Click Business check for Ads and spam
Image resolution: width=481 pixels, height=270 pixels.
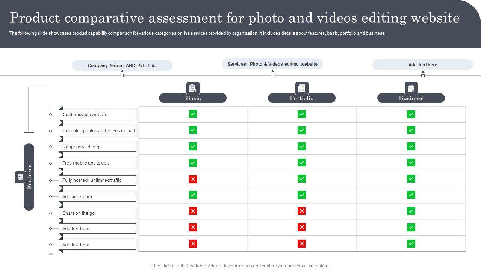(x=411, y=195)
